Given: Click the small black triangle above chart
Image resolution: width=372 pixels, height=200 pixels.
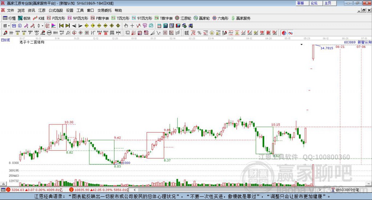Looking at the screenshot, I should tap(302, 44).
